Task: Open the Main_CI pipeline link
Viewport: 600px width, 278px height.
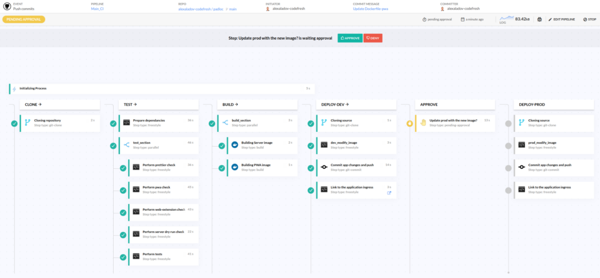Action: coord(98,9)
